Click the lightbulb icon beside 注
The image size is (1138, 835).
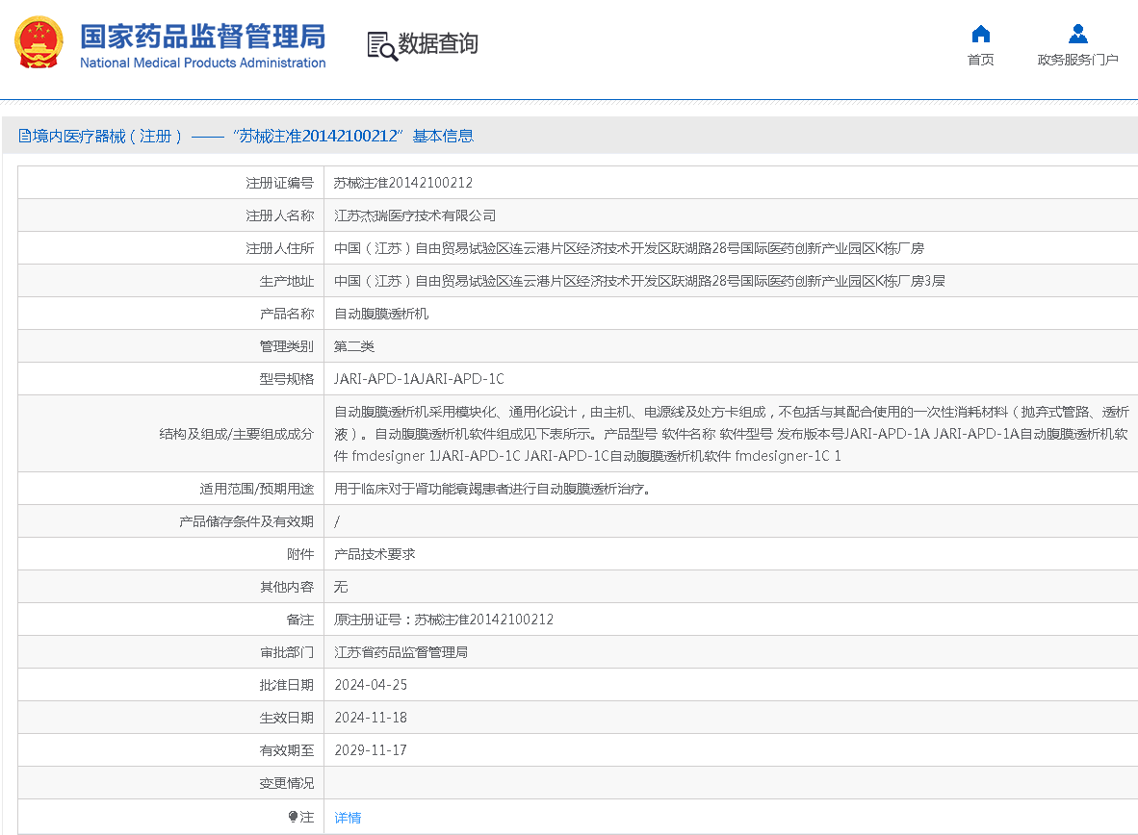tap(293, 817)
